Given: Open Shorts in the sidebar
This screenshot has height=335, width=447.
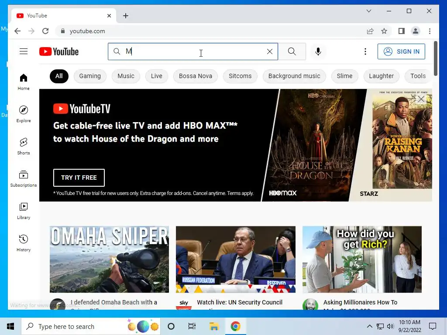Looking at the screenshot, I should (24, 147).
